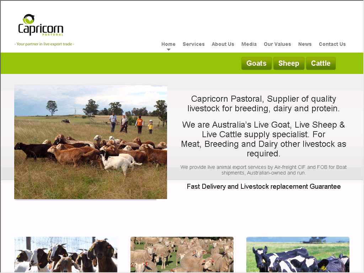Click the Capricorn Pastoral logo

coord(41,25)
